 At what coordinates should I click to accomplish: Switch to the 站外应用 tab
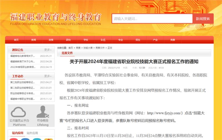(32, 133)
